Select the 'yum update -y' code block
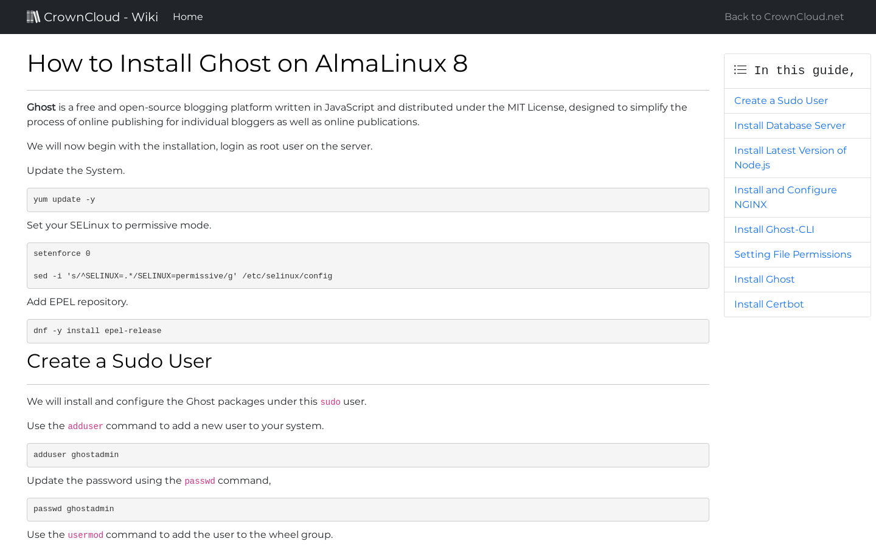876x547 pixels. point(367,199)
